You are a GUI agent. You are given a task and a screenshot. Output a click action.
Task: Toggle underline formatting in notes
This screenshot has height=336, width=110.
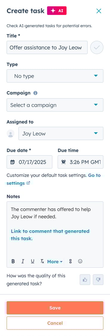(32, 261)
